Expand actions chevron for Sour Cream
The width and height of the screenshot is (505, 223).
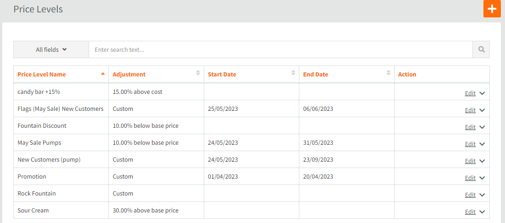(x=482, y=212)
